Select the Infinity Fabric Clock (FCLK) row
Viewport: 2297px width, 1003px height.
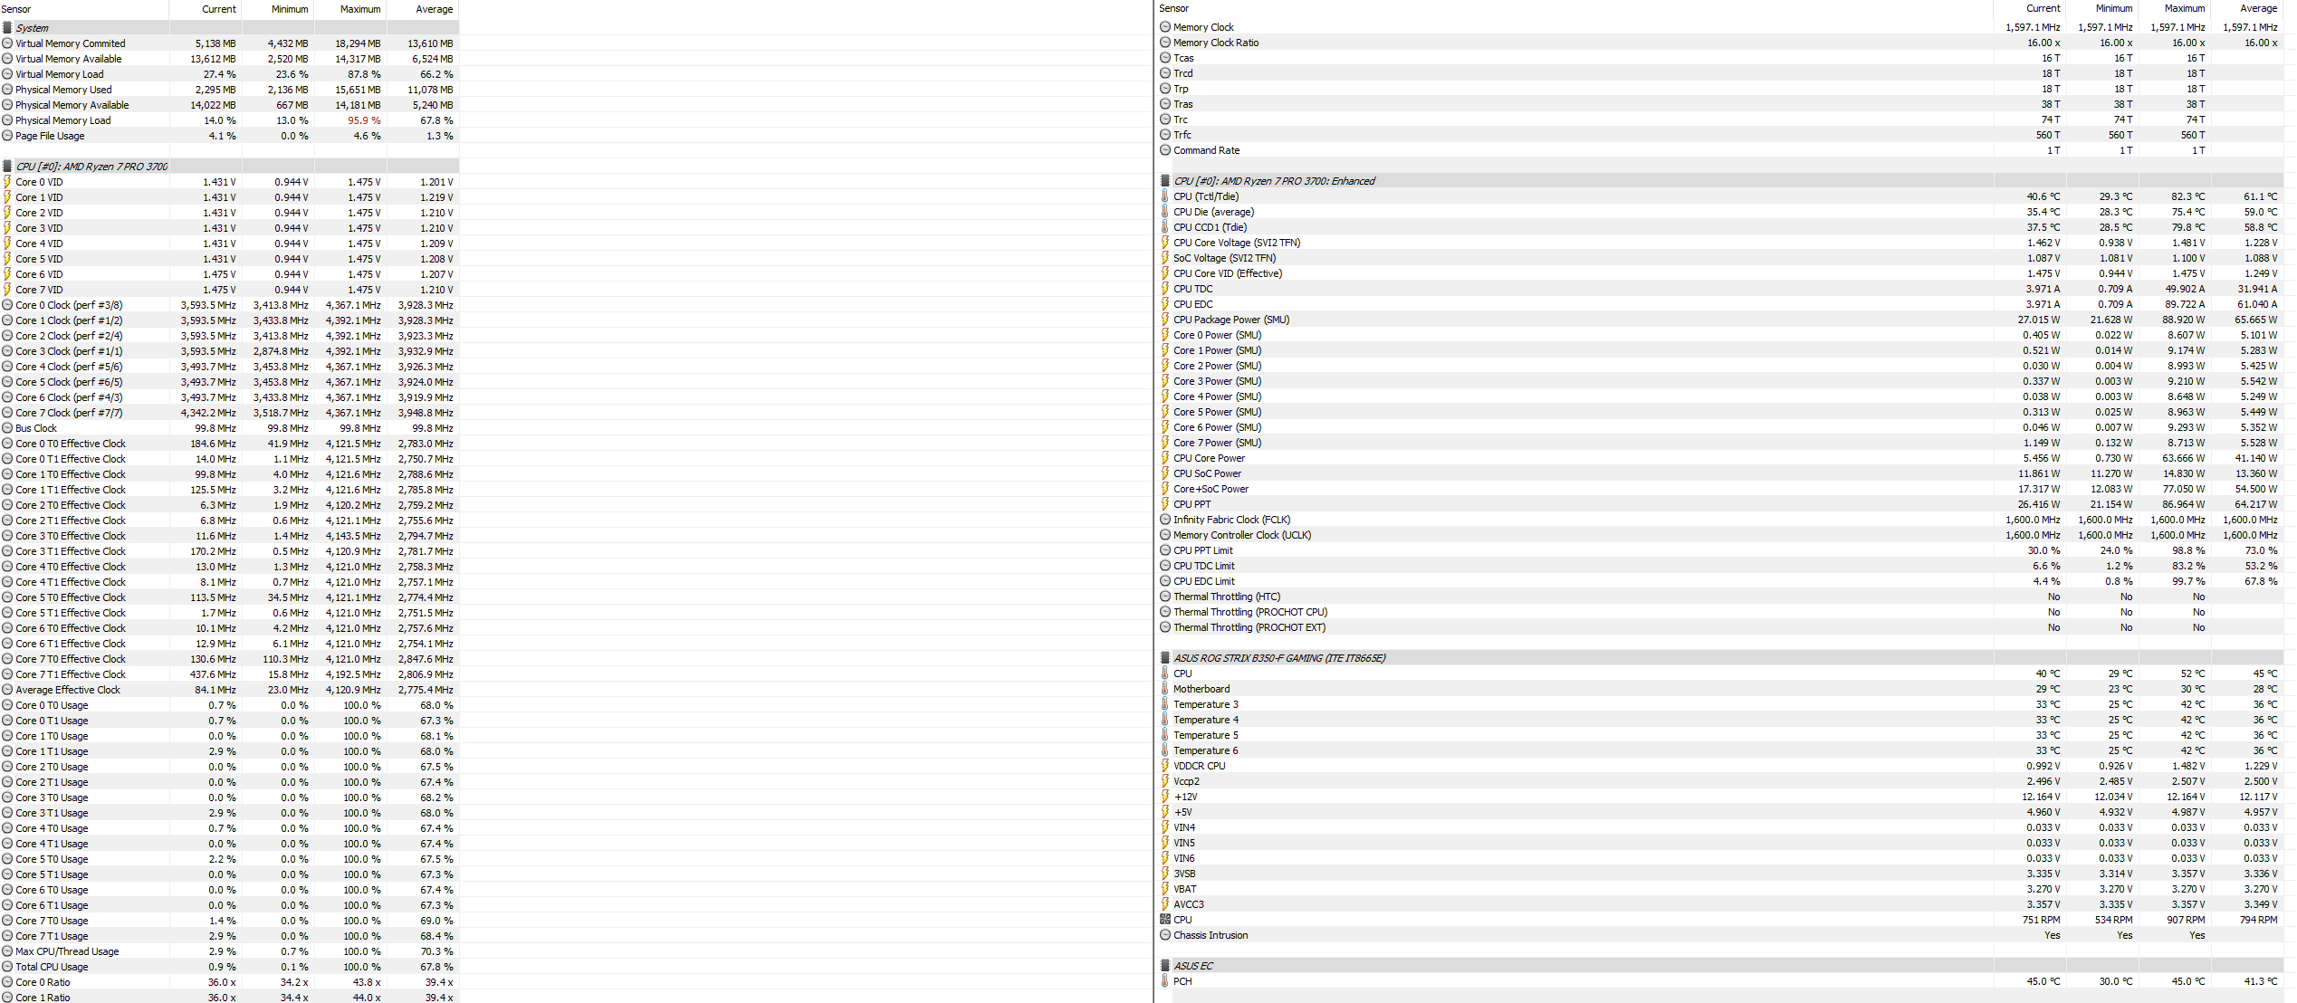pos(1231,520)
